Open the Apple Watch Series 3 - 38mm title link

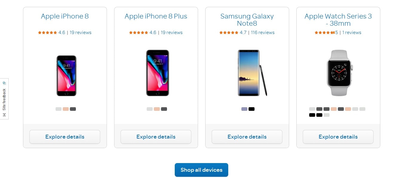click(338, 20)
